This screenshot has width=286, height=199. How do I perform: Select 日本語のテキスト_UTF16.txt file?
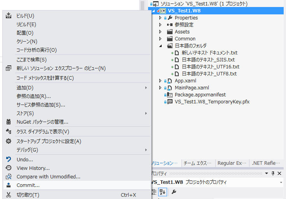[x=211, y=67]
